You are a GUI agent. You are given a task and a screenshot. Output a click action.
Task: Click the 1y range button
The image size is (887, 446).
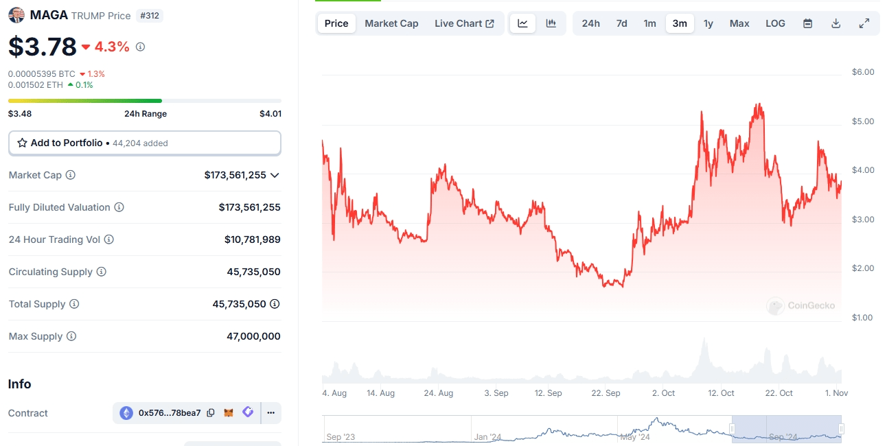pos(709,23)
